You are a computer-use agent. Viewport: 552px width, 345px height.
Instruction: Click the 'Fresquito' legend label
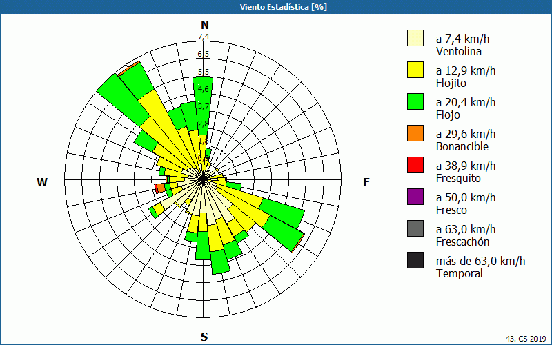point(458,178)
